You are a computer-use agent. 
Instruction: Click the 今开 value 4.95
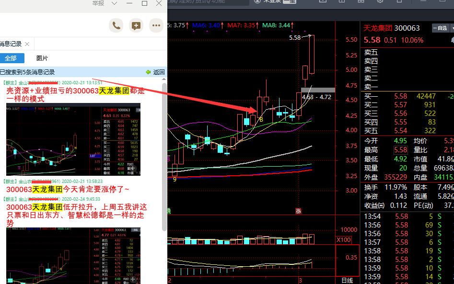click(400, 141)
